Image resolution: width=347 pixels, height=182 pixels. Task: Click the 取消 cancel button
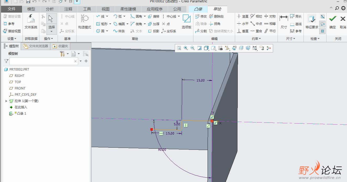pos(343,22)
